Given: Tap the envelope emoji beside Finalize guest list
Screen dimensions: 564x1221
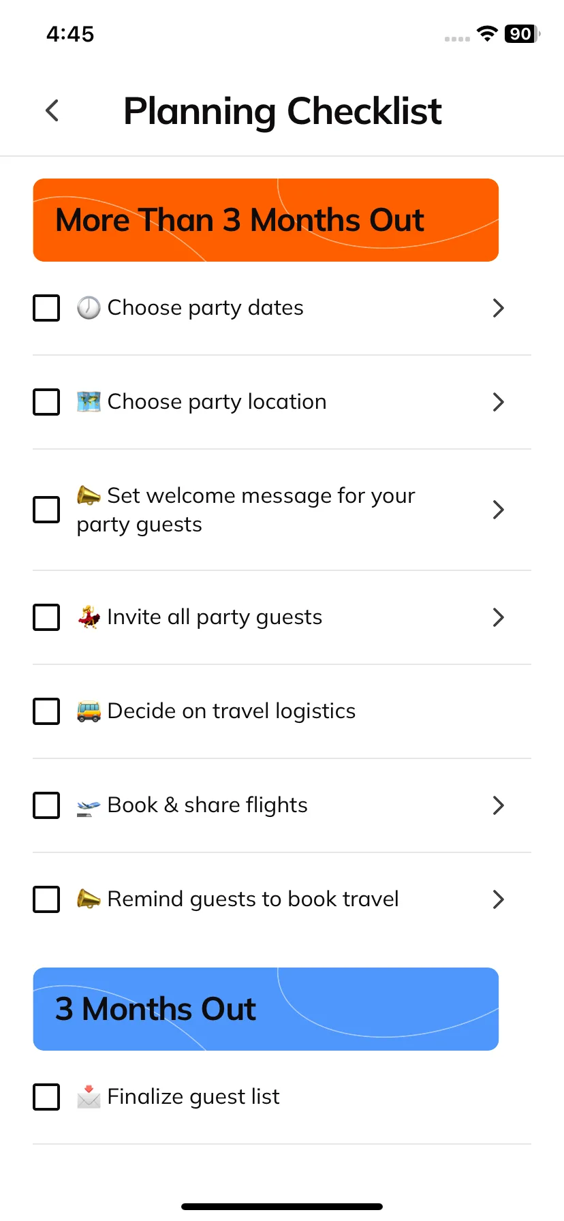Looking at the screenshot, I should pos(89,1097).
